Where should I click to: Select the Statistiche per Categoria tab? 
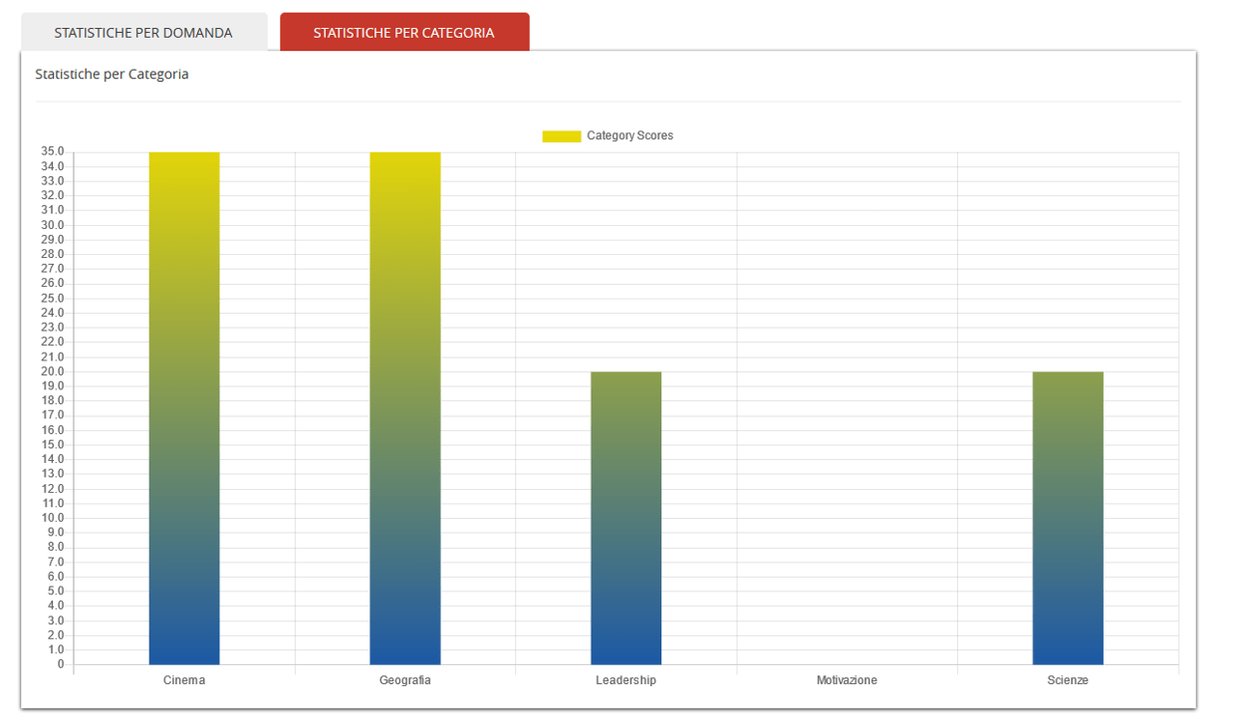[403, 33]
